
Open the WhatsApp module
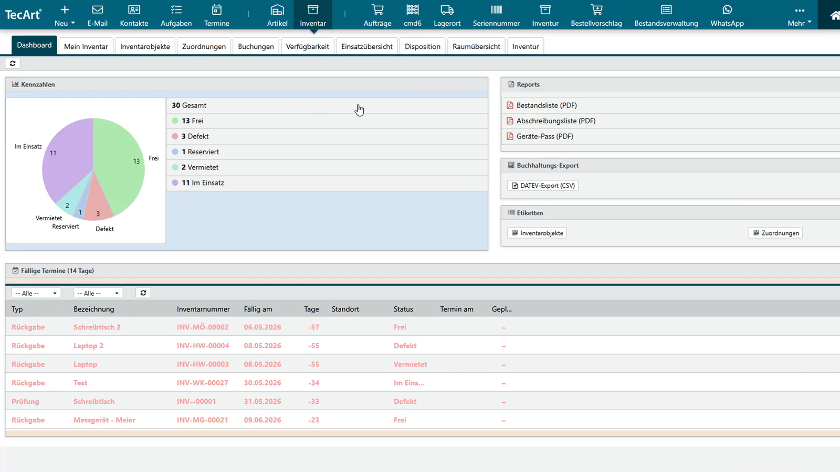(727, 16)
